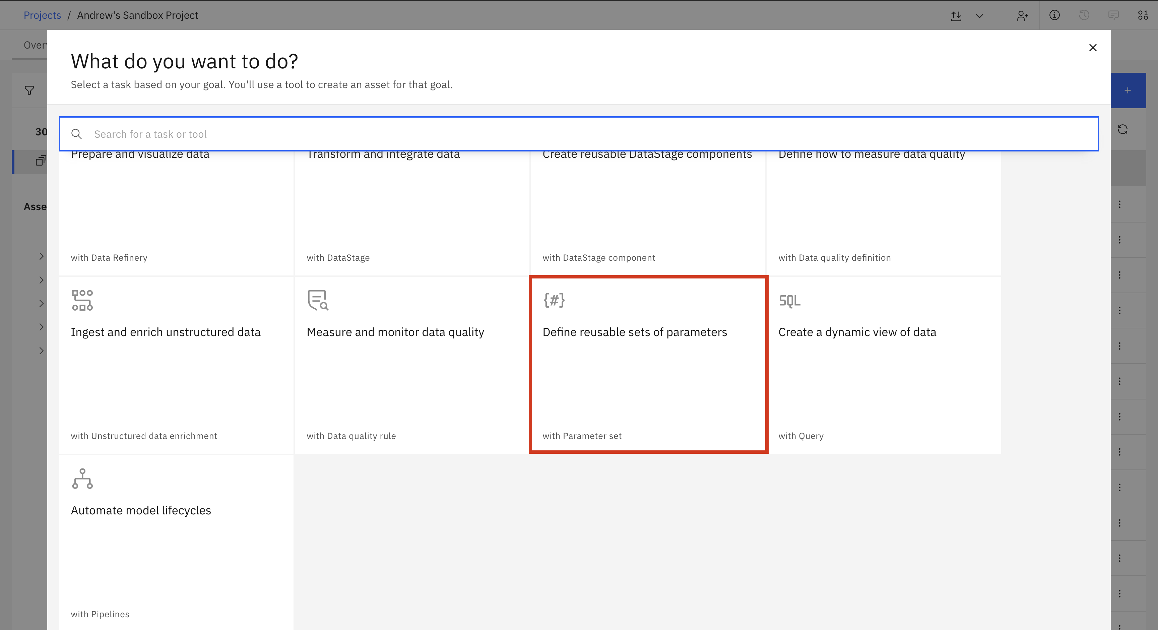Image resolution: width=1158 pixels, height=630 pixels.
Task: Expand the last asset type chevron in sidebar
Action: (x=41, y=351)
